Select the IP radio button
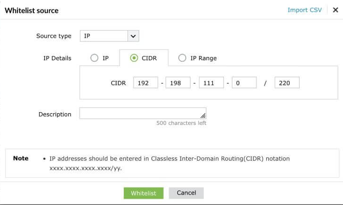343x205 pixels. (95, 58)
